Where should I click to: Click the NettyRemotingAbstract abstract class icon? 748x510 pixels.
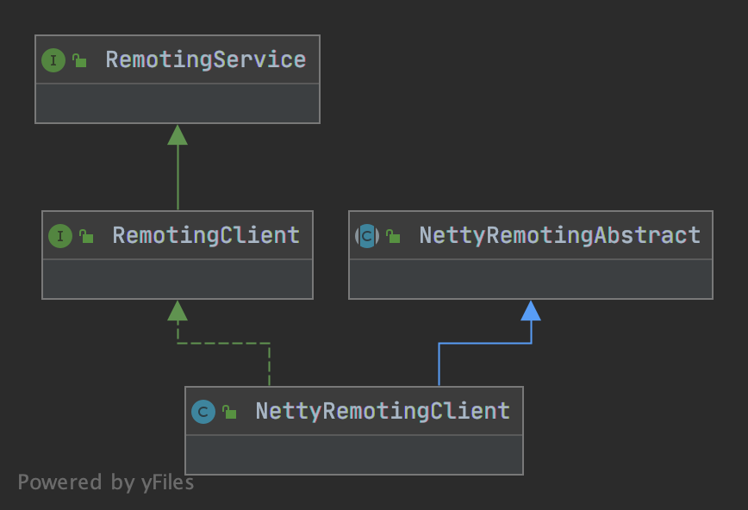click(367, 236)
